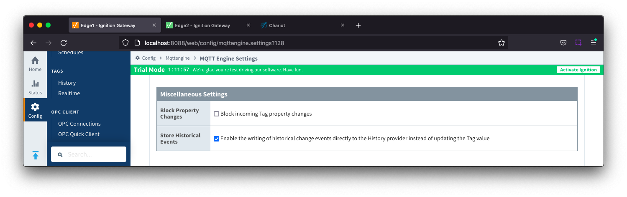
Task: Click the Config gear icon in the breadcrumb
Action: [138, 58]
